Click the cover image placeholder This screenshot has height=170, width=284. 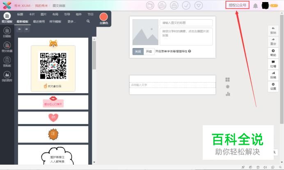pyautogui.click(x=145, y=32)
